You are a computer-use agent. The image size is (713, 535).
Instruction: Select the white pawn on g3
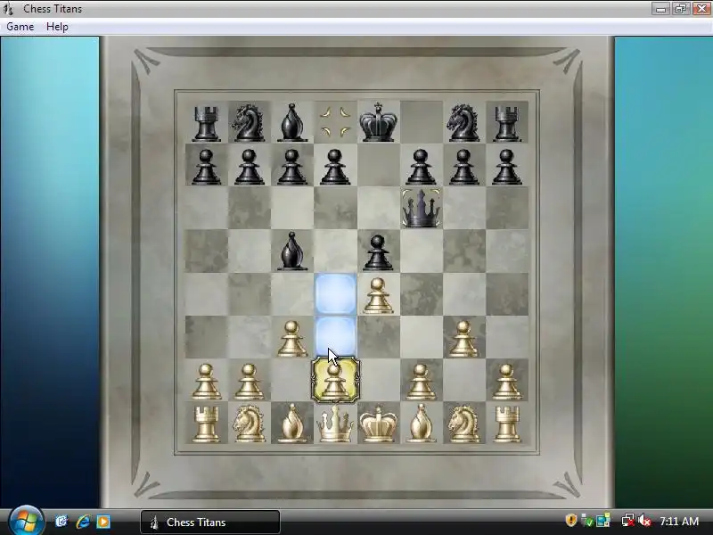tap(463, 339)
